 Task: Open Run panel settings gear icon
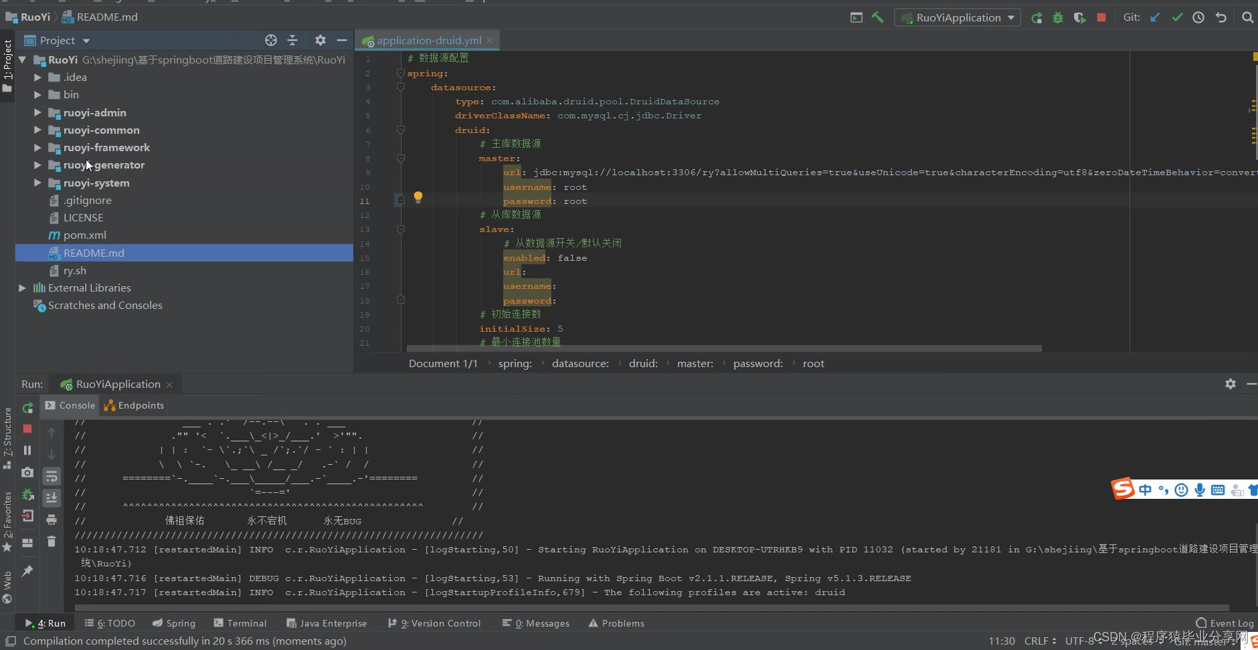point(1230,384)
